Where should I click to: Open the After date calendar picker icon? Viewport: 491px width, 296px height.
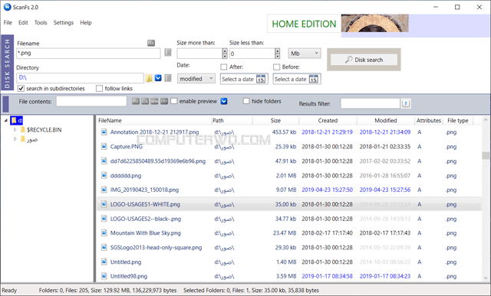pyautogui.click(x=261, y=79)
